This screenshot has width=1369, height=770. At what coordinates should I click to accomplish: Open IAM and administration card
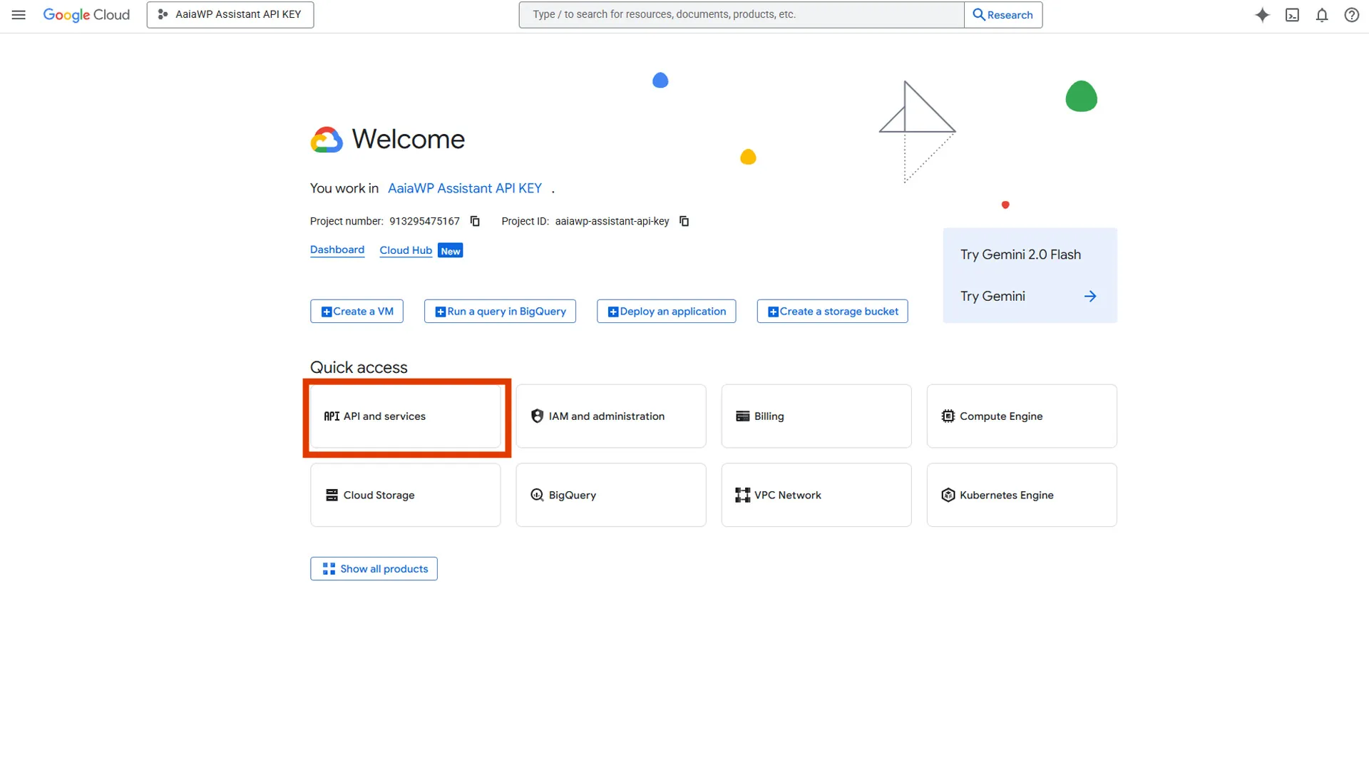(x=611, y=416)
